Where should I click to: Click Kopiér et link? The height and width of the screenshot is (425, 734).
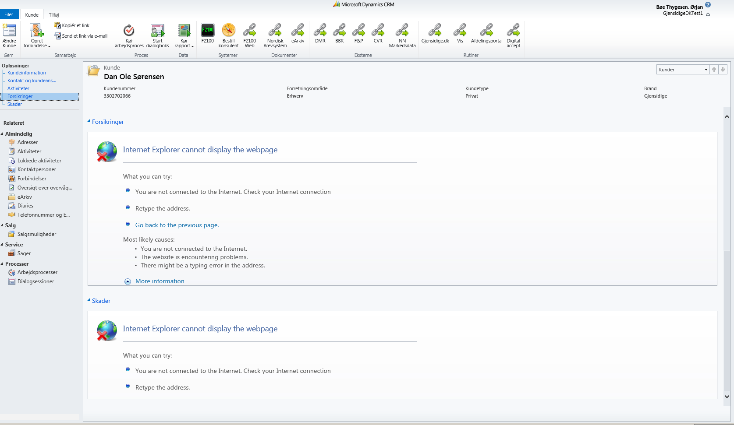click(x=72, y=25)
